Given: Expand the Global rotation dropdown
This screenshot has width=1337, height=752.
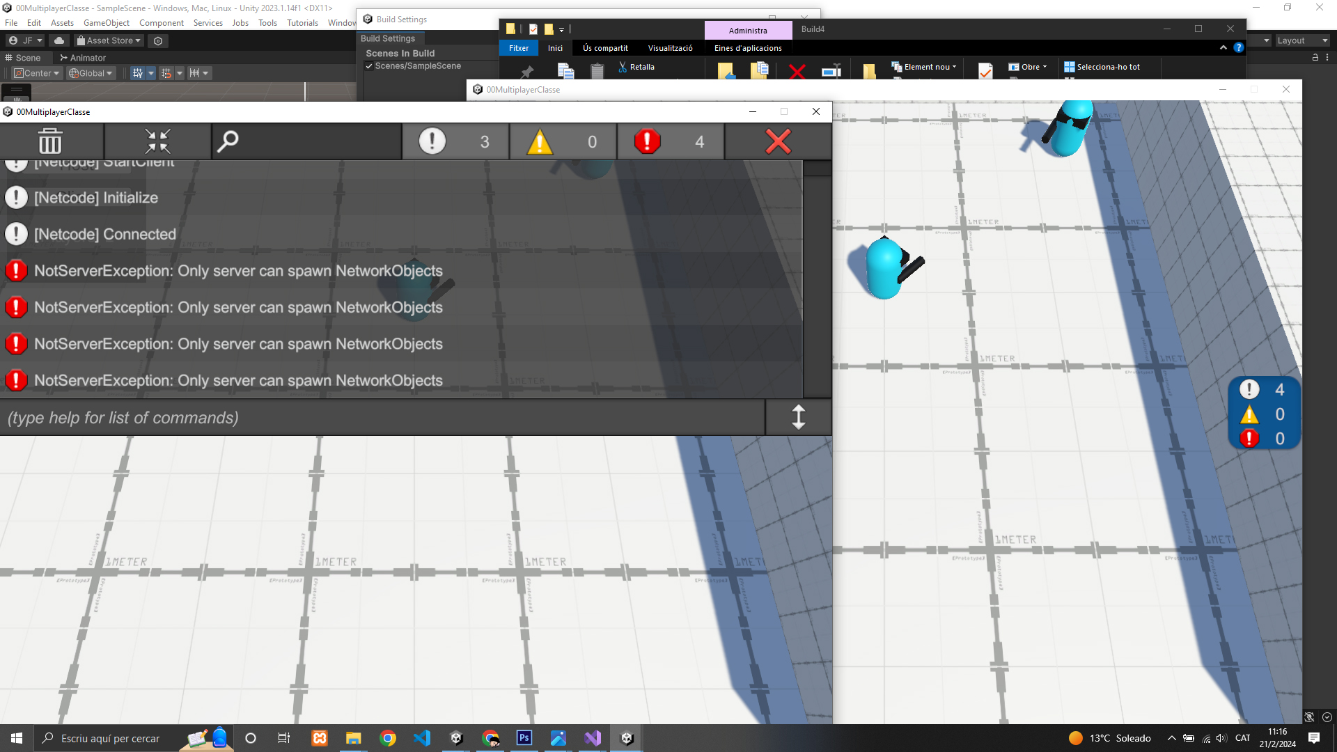Looking at the screenshot, I should tap(91, 73).
